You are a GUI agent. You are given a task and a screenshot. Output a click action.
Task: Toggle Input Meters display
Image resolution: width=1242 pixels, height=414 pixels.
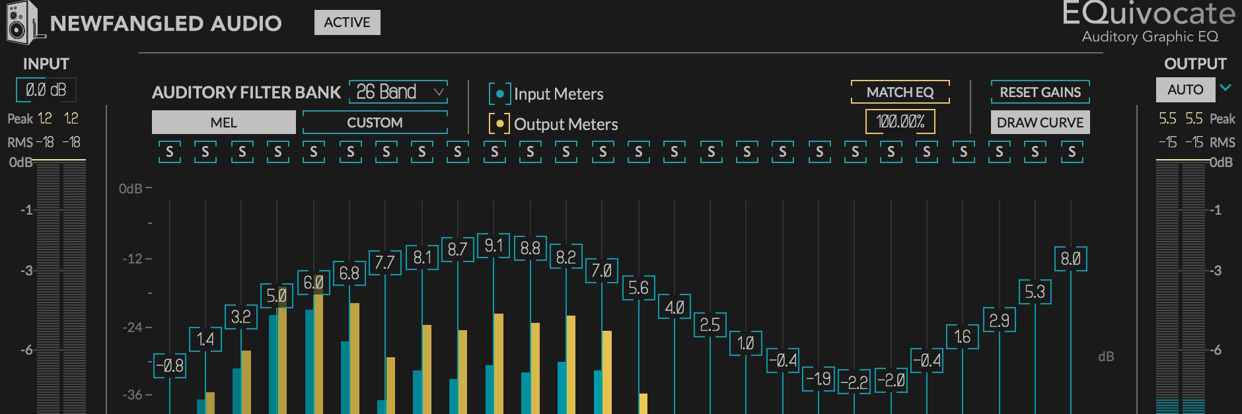499,94
